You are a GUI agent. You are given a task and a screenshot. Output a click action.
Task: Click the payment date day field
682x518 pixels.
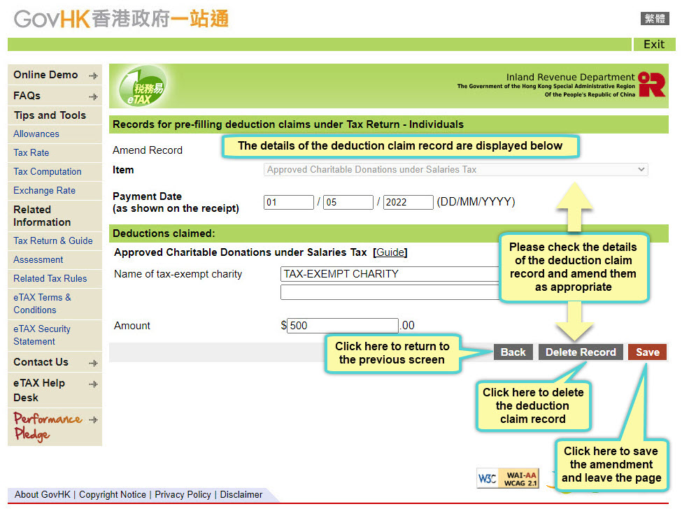point(288,202)
